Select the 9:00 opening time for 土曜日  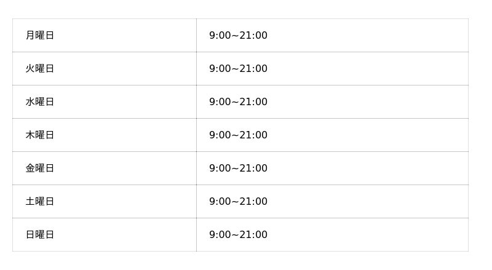(x=220, y=202)
